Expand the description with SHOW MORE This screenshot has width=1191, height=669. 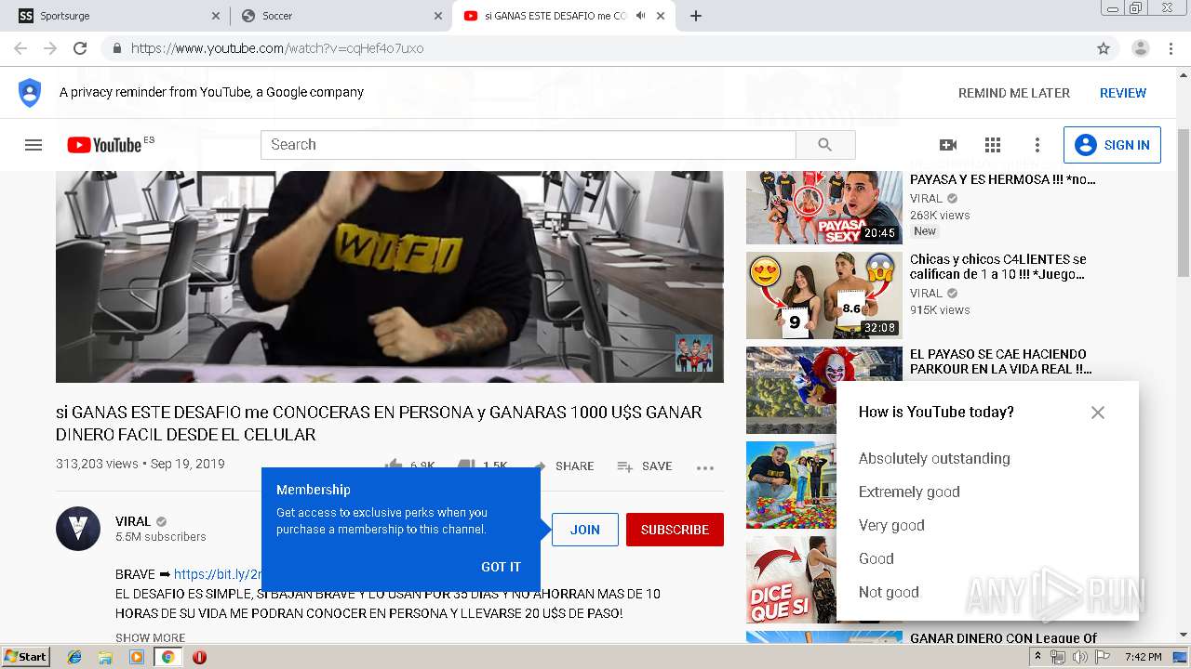click(150, 637)
